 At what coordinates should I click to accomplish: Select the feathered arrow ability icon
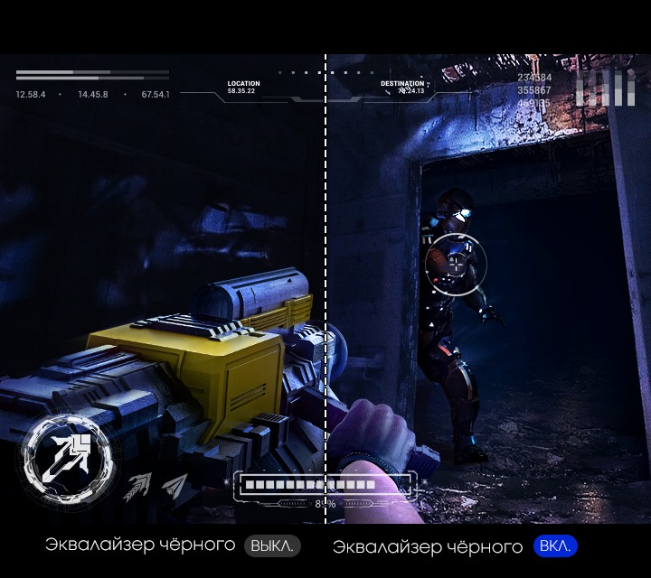pyautogui.click(x=138, y=486)
